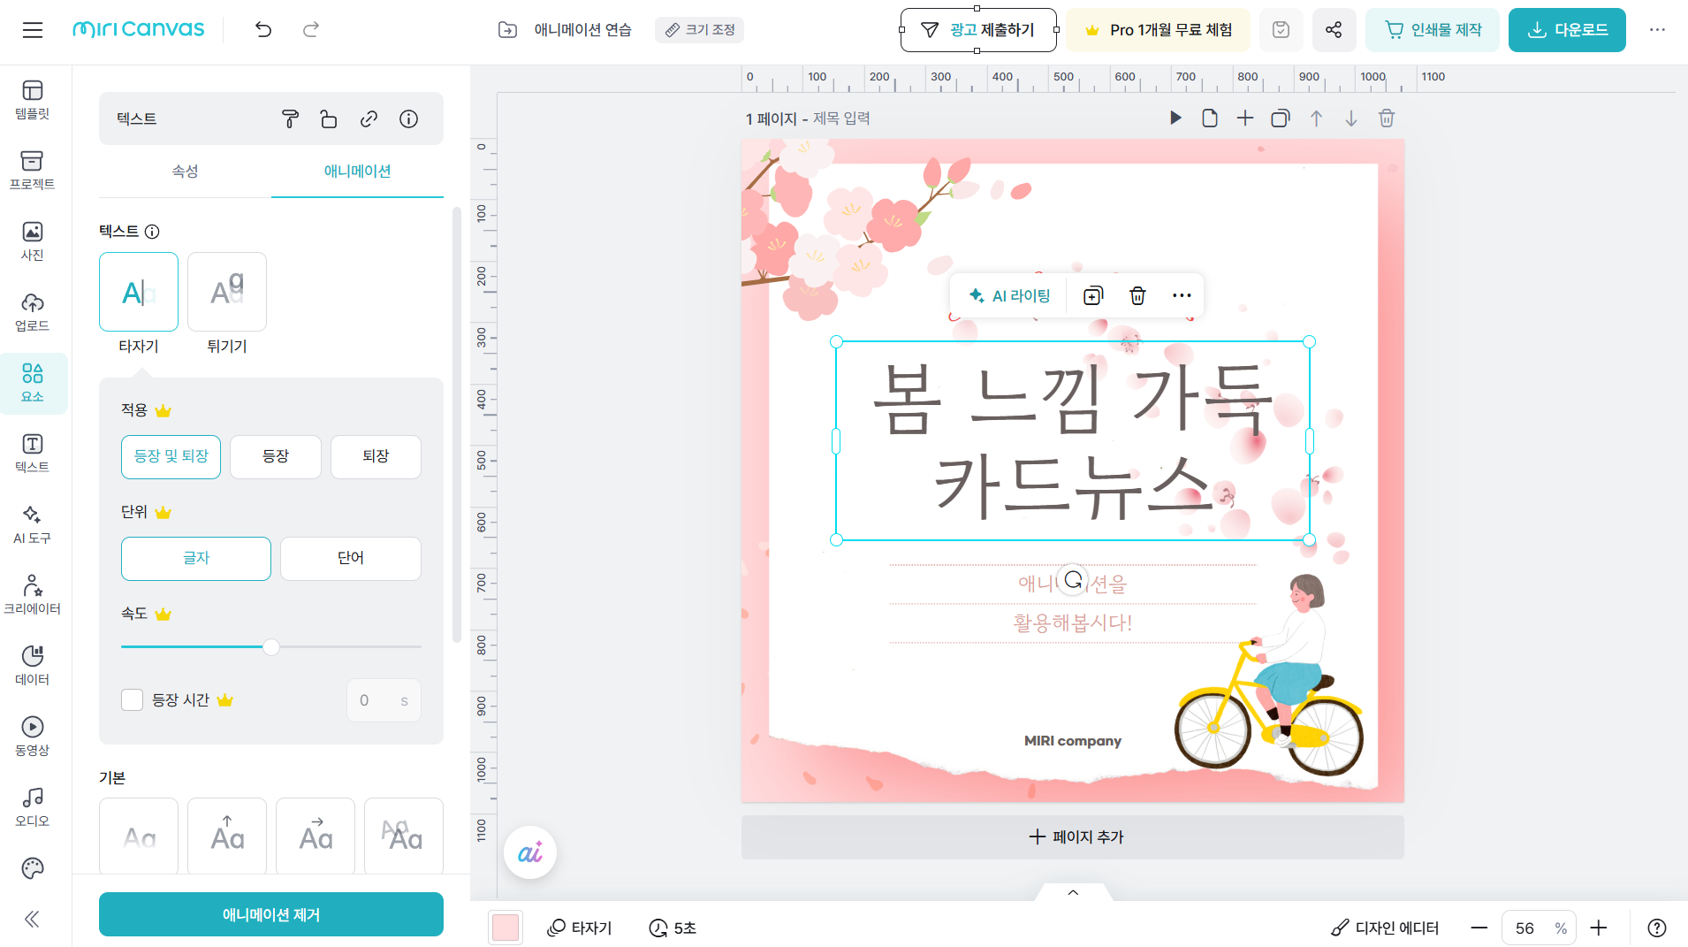The width and height of the screenshot is (1688, 947).
Task: Open the share icon
Action: pos(1334,30)
